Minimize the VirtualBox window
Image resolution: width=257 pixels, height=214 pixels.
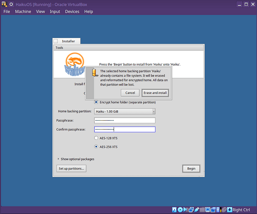tap(239, 4)
